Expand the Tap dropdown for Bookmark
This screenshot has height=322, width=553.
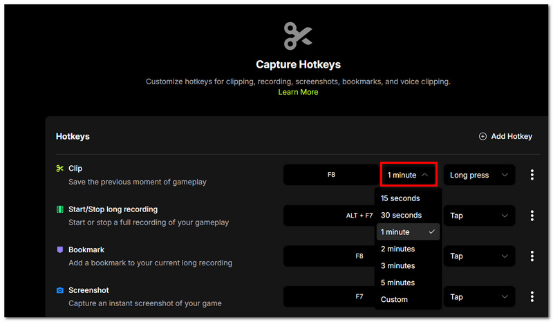pos(479,256)
